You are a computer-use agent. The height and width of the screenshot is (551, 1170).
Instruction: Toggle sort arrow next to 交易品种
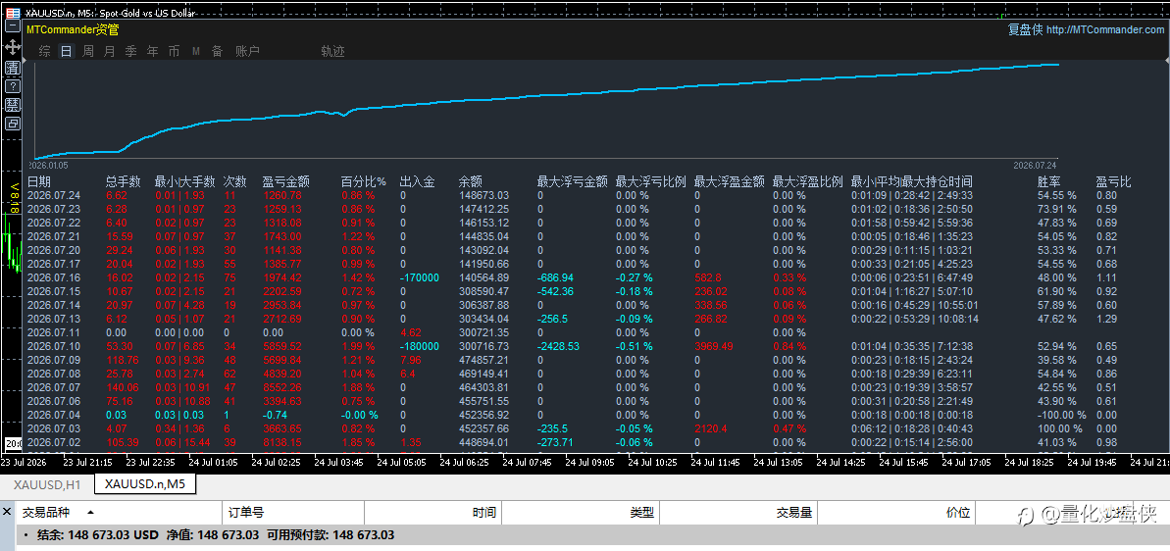click(90, 513)
